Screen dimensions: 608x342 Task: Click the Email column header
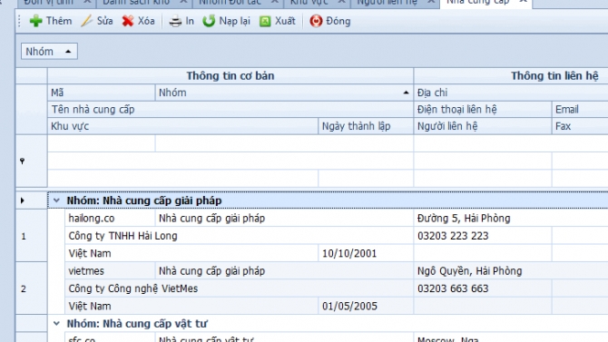[x=580, y=110]
